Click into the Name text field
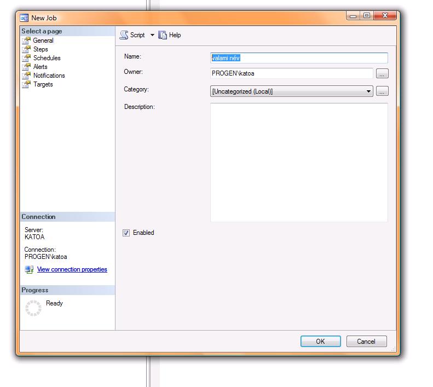This screenshot has width=433, height=387. [x=299, y=58]
